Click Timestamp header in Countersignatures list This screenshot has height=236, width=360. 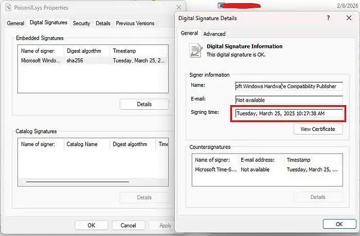click(x=313, y=160)
